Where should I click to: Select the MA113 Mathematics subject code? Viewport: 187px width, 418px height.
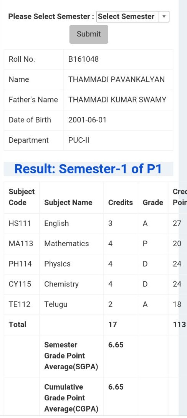tap(21, 244)
